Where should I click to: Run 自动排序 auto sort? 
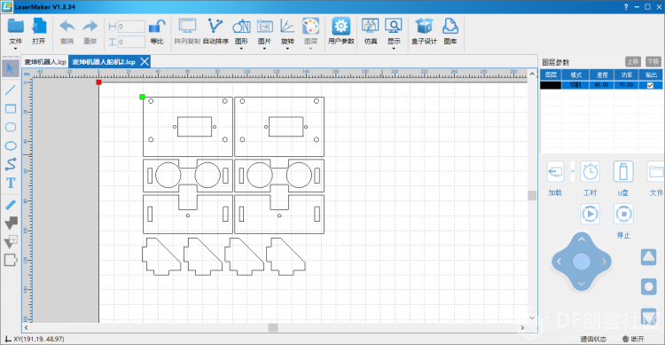coord(215,27)
